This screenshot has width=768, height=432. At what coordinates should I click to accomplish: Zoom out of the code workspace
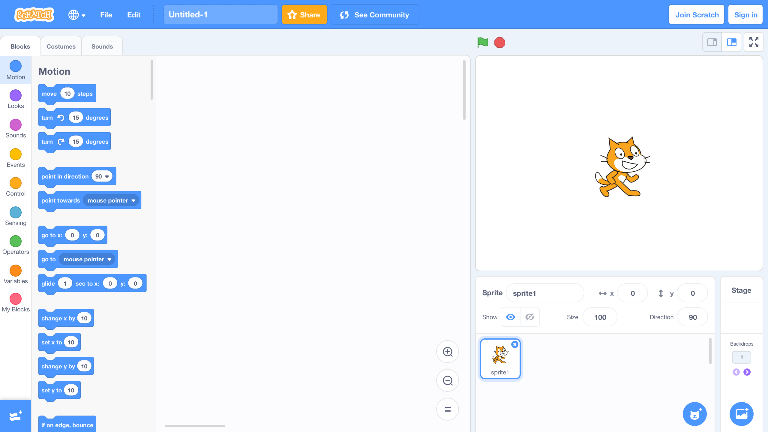pyautogui.click(x=448, y=380)
